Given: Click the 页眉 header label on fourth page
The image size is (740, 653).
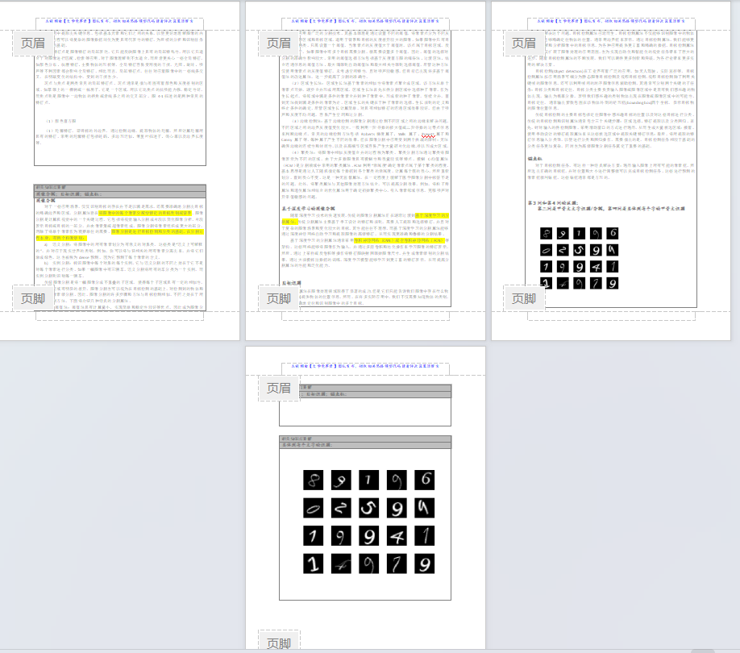Looking at the screenshot, I should [x=278, y=388].
